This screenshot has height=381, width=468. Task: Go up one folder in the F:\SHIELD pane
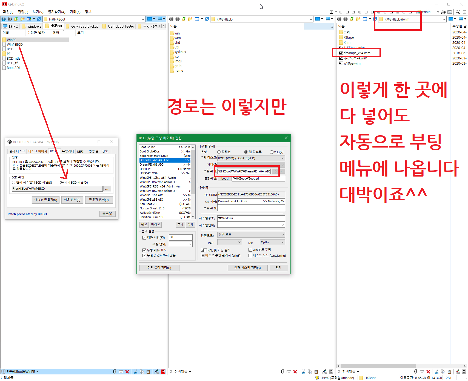point(184,19)
